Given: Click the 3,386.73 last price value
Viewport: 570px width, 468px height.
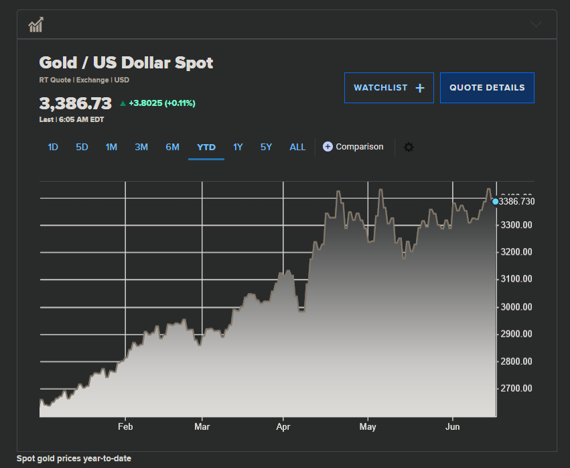Looking at the screenshot, I should point(75,103).
